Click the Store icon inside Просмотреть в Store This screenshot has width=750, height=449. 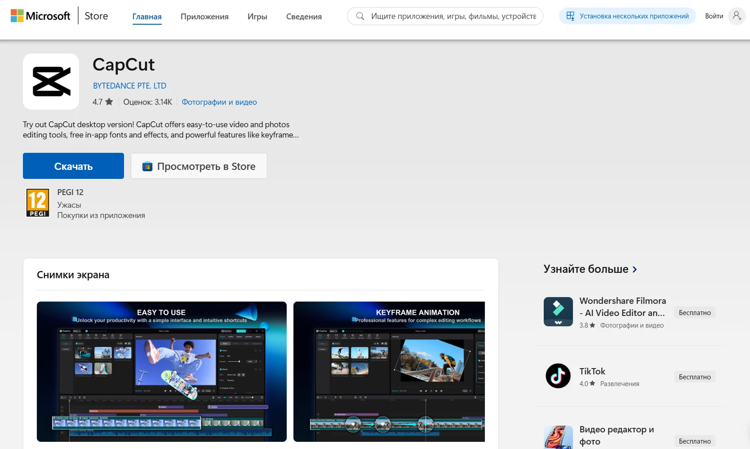[146, 166]
